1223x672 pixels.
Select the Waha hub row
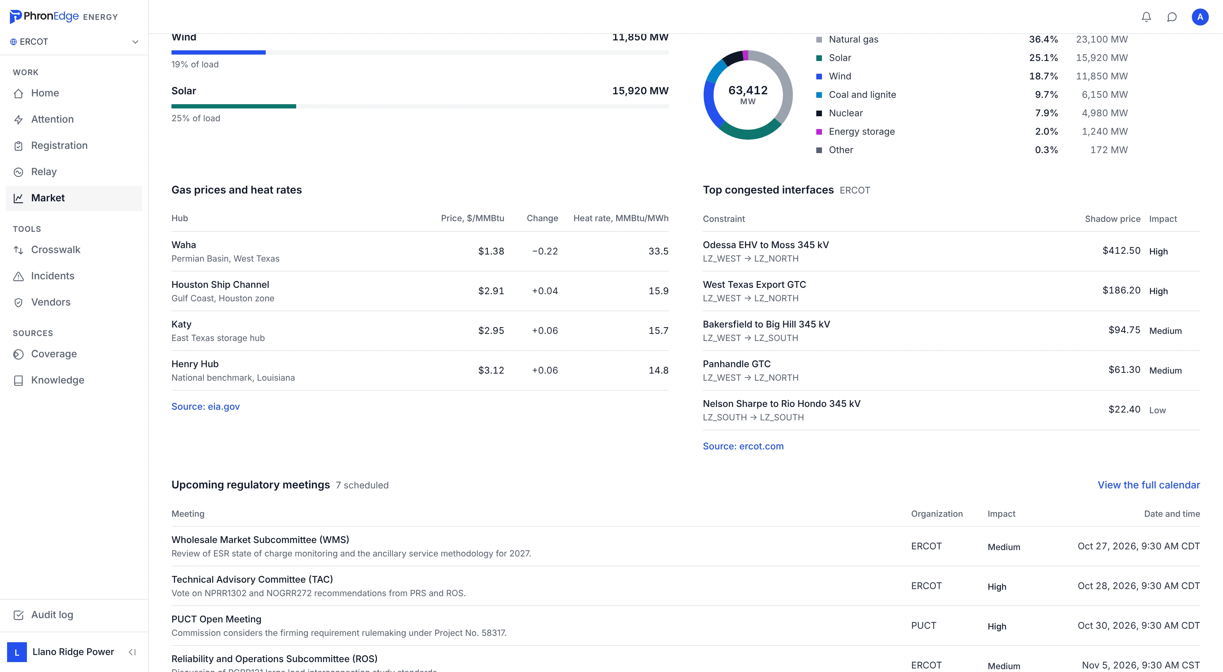[x=420, y=252]
